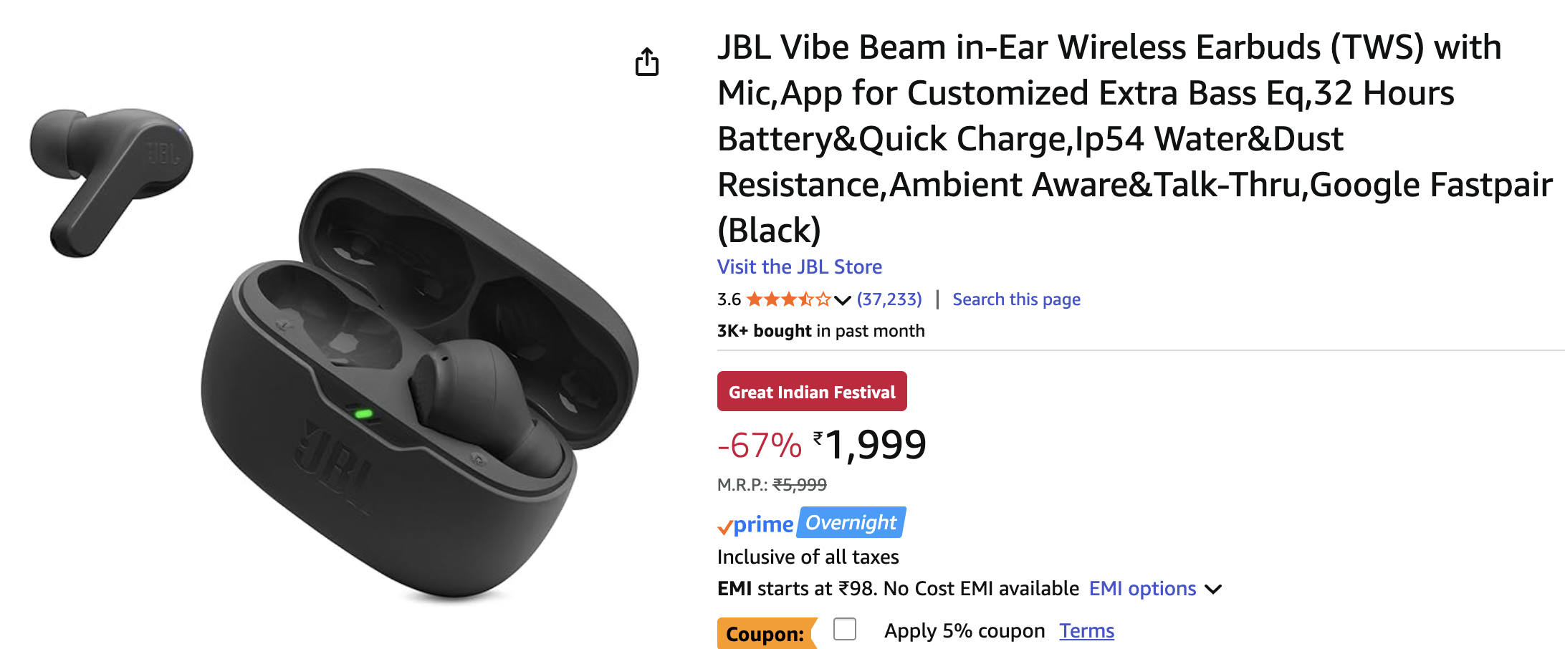The height and width of the screenshot is (649, 1565).
Task: Tick the Apply 5% coupon checkbox
Action: click(845, 630)
